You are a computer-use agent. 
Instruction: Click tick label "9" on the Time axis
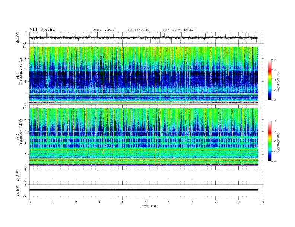[x=238, y=202]
